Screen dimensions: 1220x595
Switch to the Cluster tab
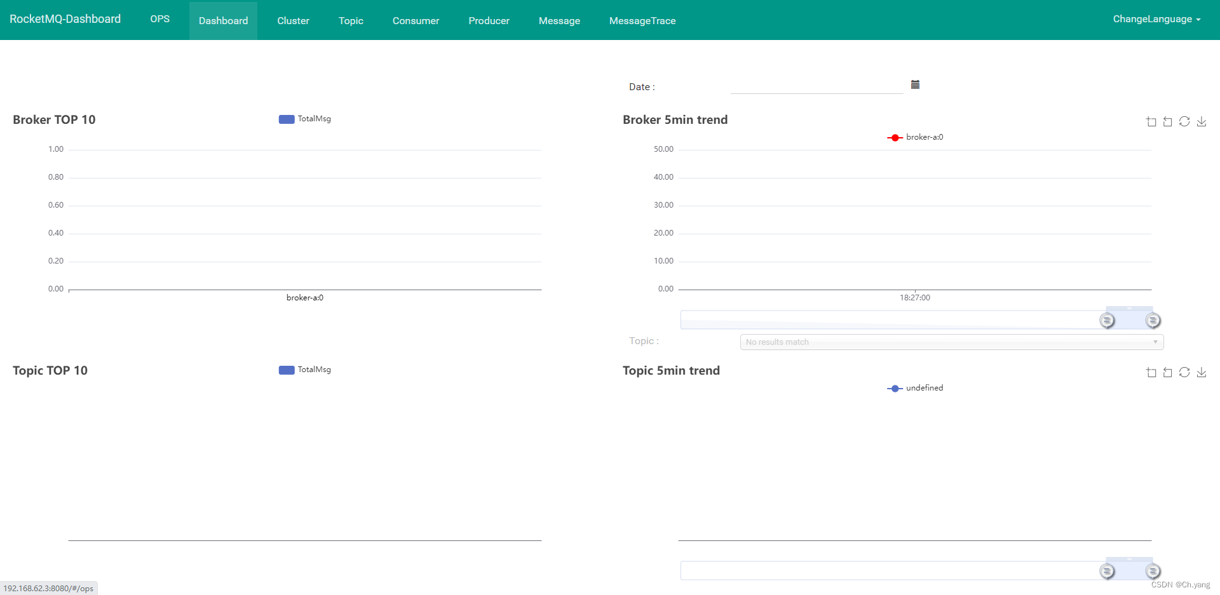click(293, 20)
